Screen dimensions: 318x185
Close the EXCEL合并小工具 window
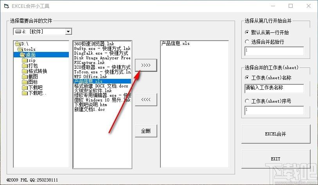tap(309, 6)
